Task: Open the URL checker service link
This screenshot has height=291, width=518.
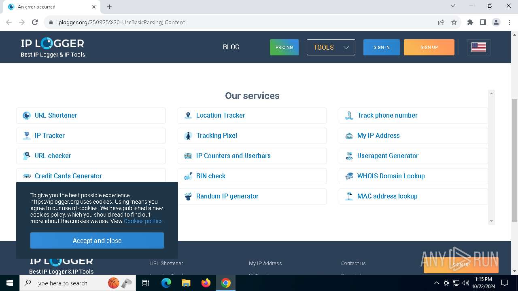Action: [x=53, y=156]
